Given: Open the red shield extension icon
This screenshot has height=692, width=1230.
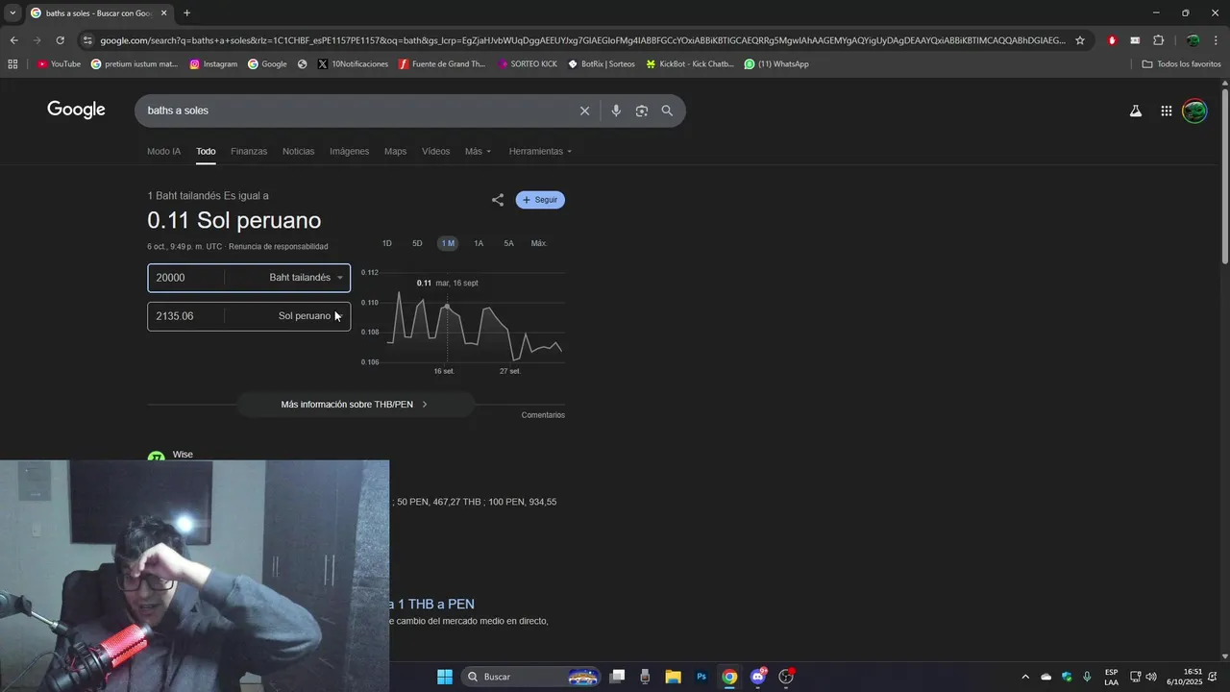Looking at the screenshot, I should pyautogui.click(x=1112, y=40).
